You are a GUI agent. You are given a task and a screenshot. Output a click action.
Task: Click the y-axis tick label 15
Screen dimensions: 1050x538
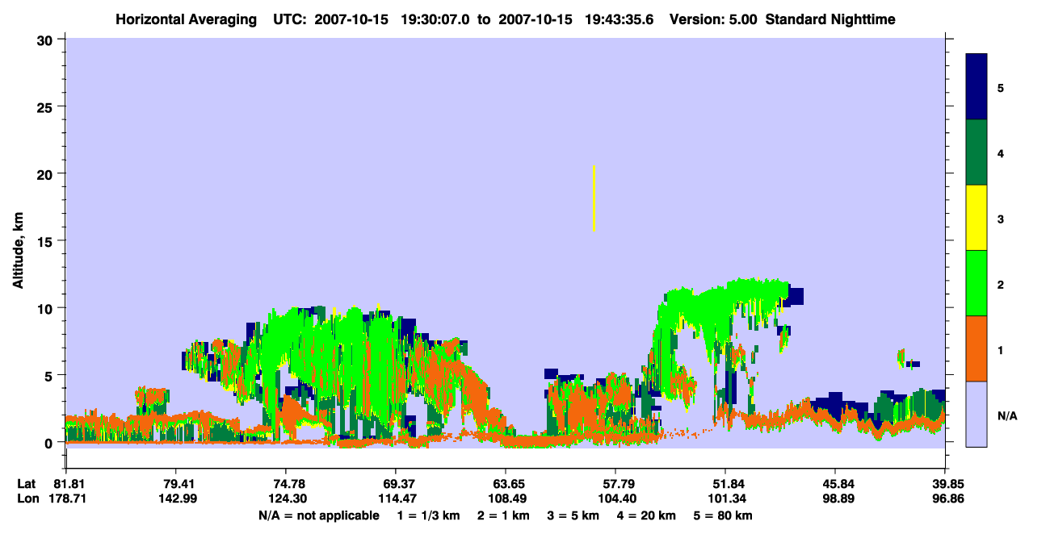(47, 241)
